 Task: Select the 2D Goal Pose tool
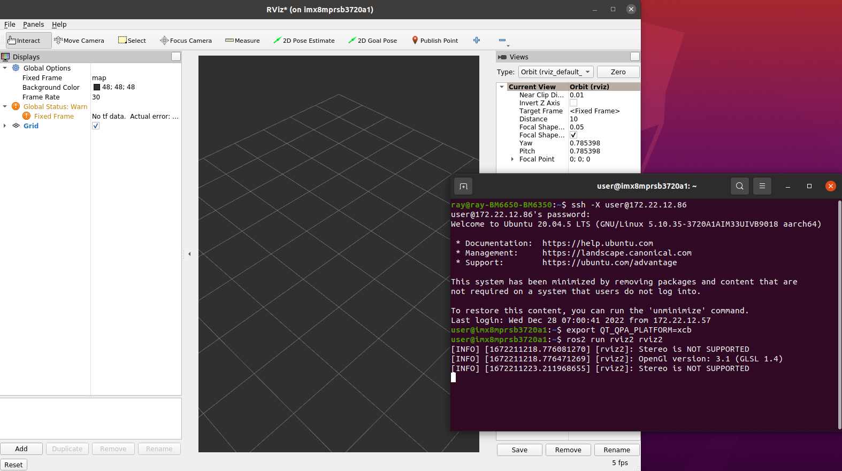coord(372,41)
